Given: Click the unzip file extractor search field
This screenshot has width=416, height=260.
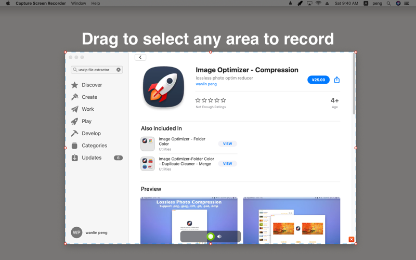Looking at the screenshot, I should click(97, 70).
